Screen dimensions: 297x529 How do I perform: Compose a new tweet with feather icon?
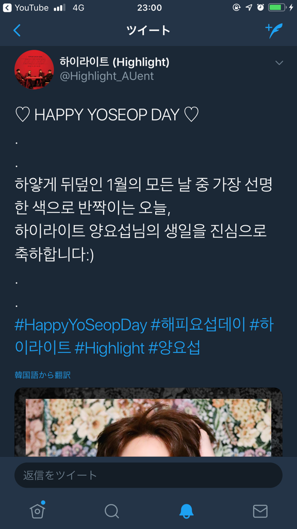coord(274,30)
